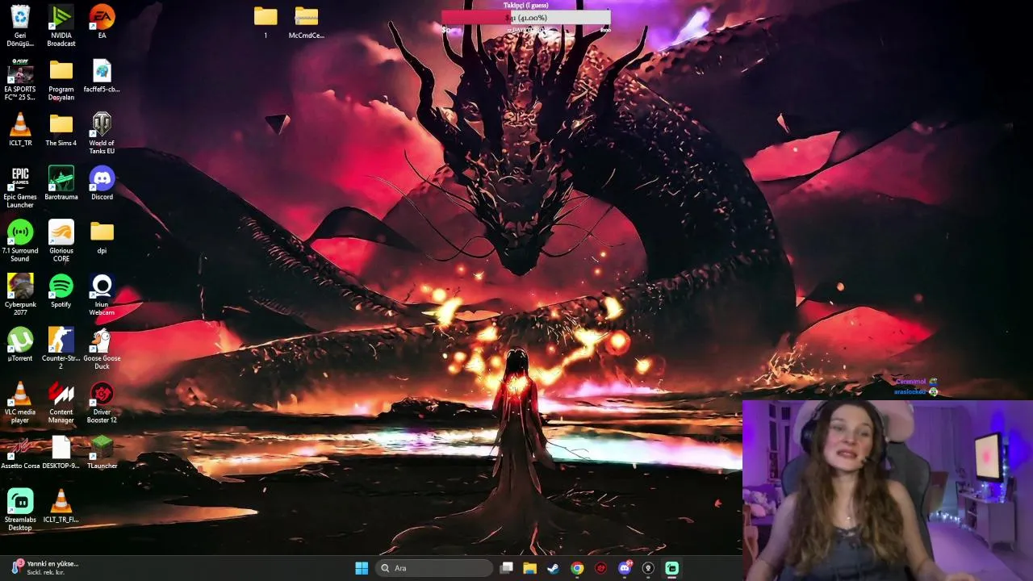
Task: Open the Program Dosyaları folder
Action: tap(61, 79)
